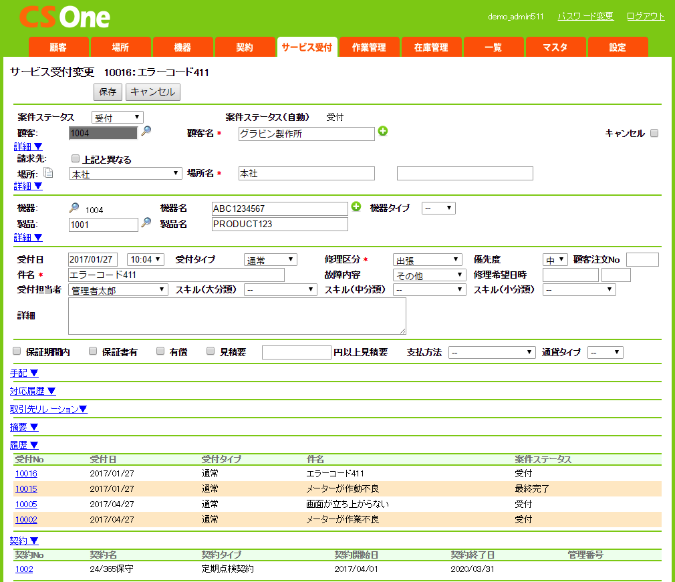Click the 顧客注文No input field

point(642,259)
